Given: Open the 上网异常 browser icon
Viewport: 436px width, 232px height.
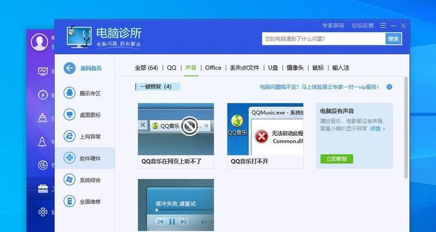Looking at the screenshot, I should point(69,136).
